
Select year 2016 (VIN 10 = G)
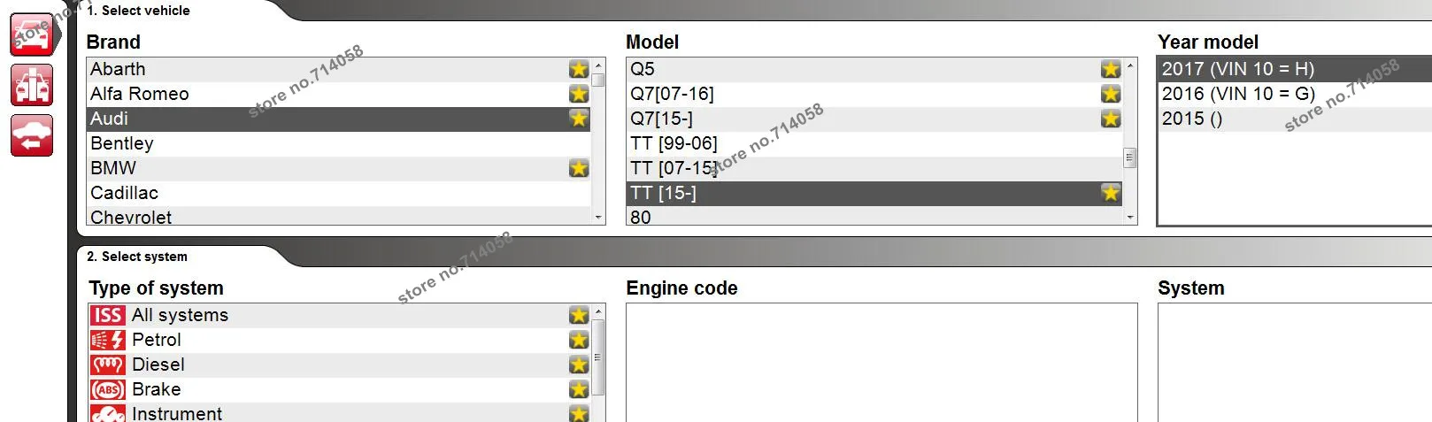(1295, 94)
